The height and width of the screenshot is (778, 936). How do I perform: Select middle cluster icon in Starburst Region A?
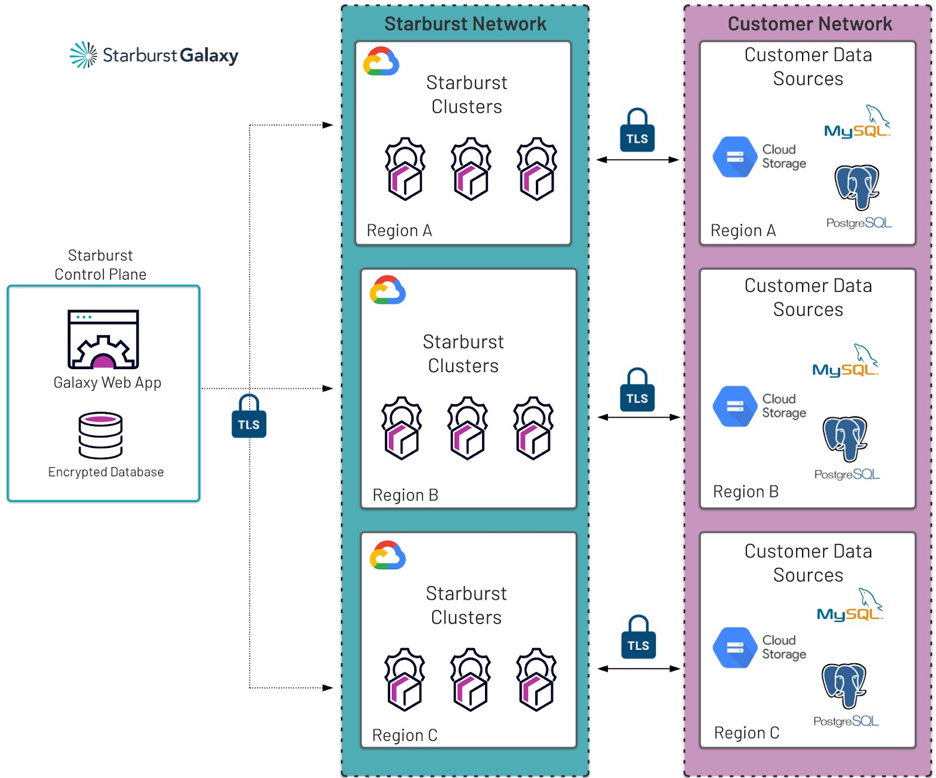(471, 169)
